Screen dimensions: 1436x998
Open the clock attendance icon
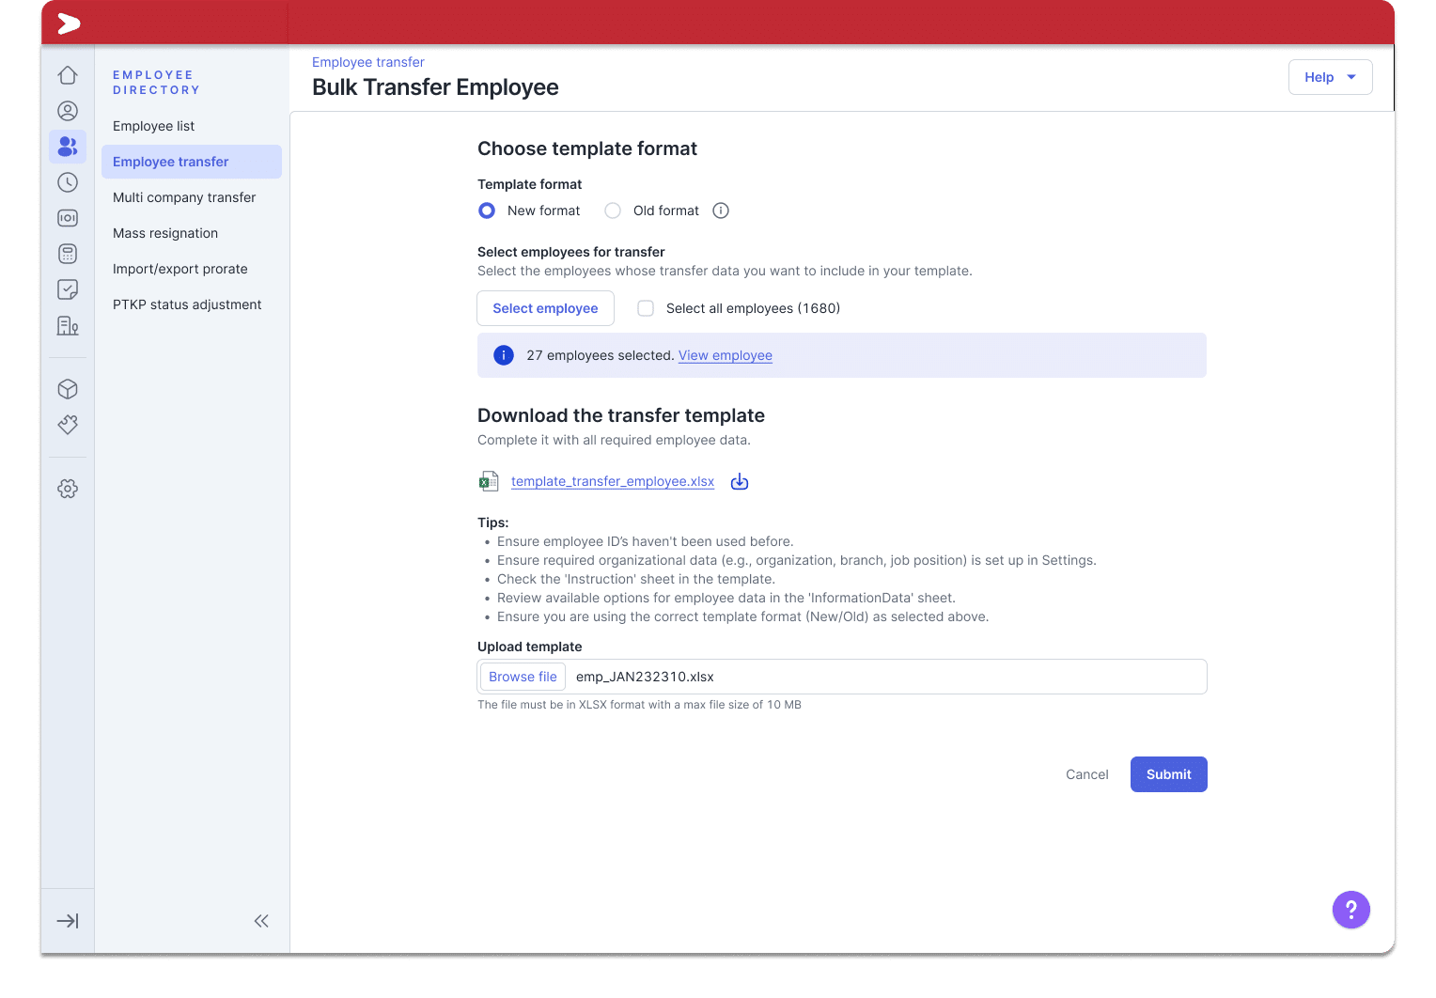68,182
